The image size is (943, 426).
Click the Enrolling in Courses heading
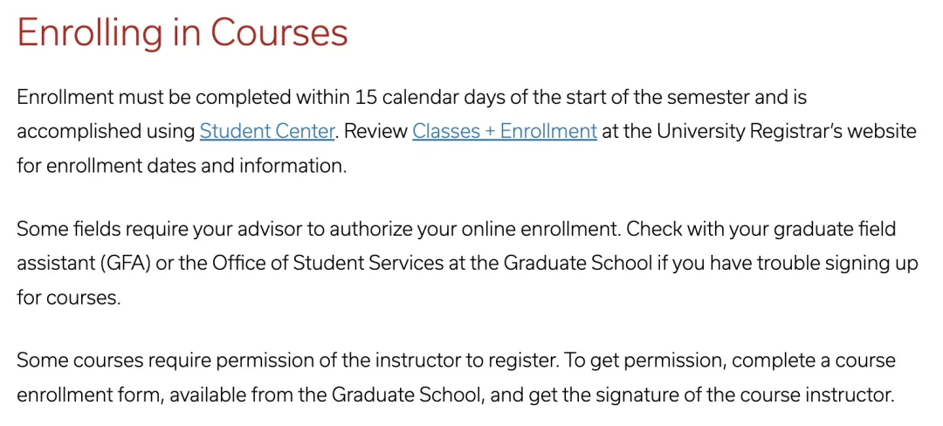182,33
